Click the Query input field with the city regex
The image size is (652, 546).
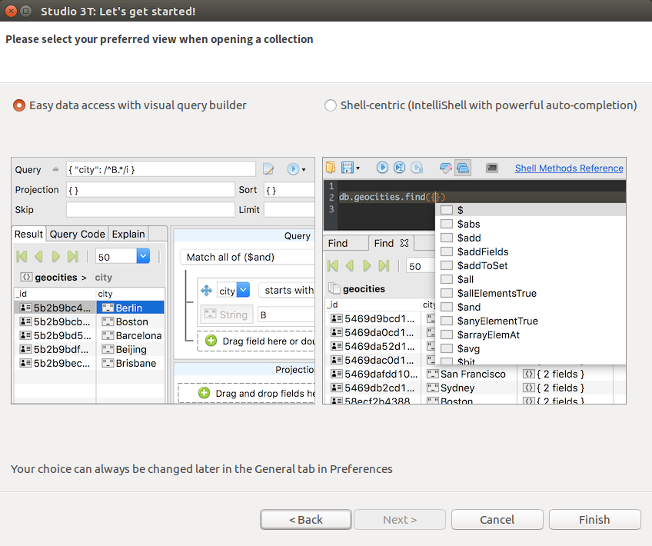(x=161, y=169)
